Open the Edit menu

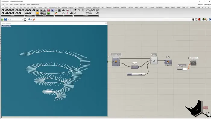pyautogui.click(x=7, y=5)
